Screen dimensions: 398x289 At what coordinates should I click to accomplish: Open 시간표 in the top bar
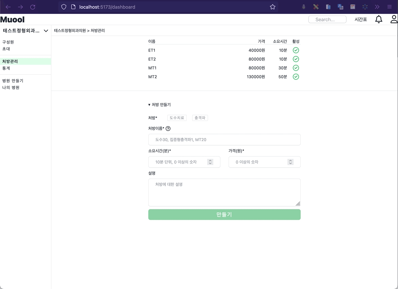[x=361, y=19]
